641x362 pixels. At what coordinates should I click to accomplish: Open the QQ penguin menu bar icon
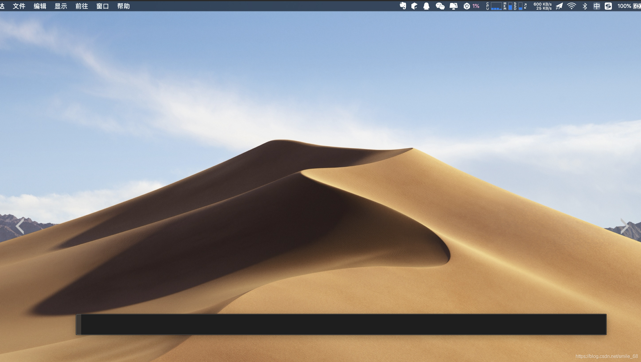426,6
